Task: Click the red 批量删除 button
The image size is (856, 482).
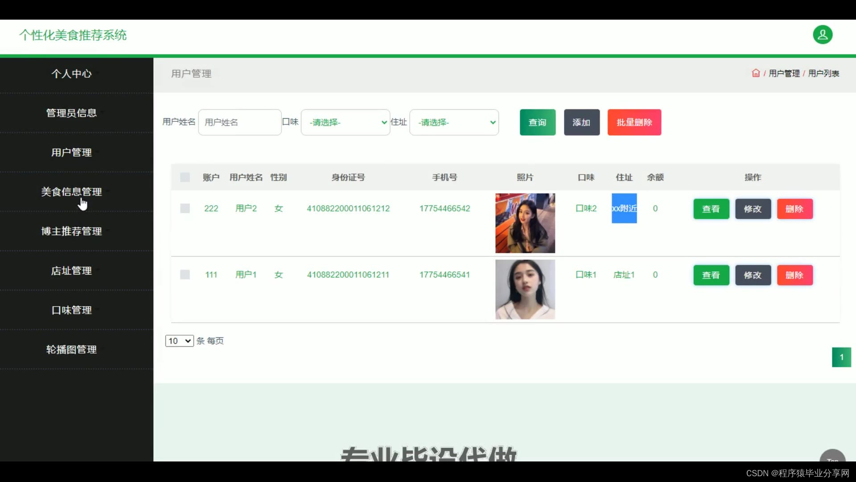Action: point(634,122)
